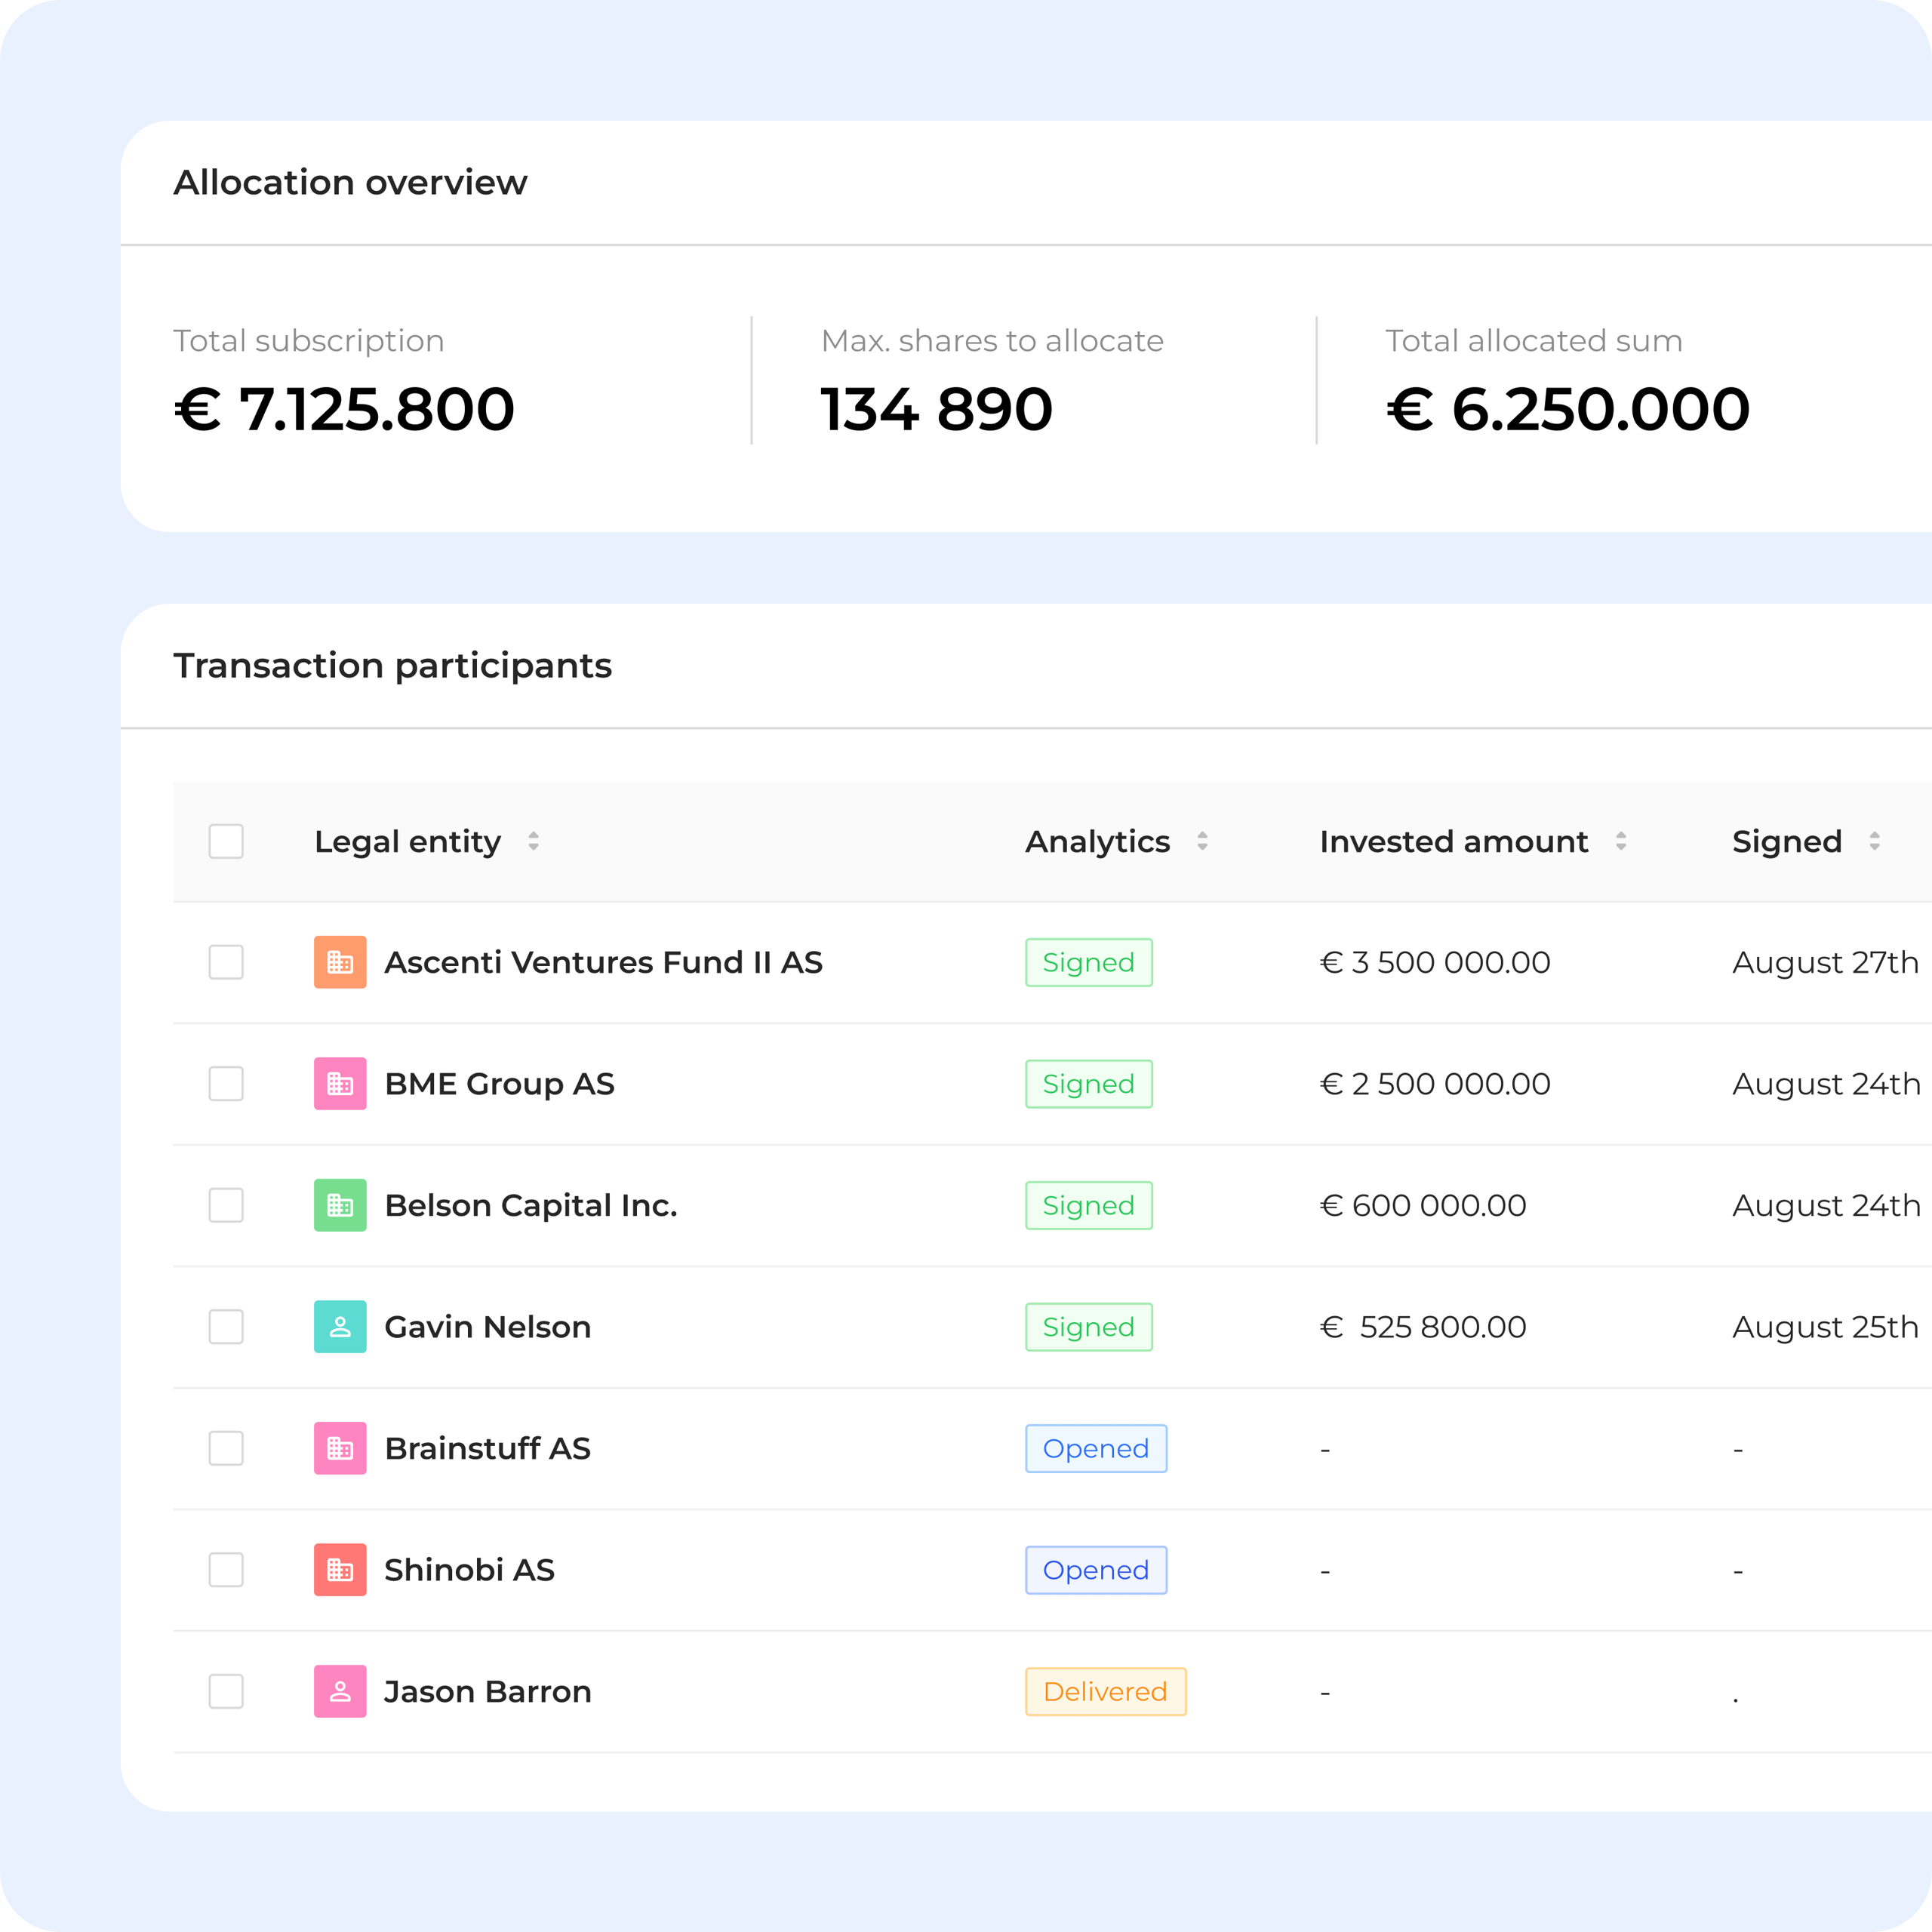This screenshot has height=1932, width=1932.
Task: Click Belson Capital green building icon
Action: pyautogui.click(x=340, y=1205)
